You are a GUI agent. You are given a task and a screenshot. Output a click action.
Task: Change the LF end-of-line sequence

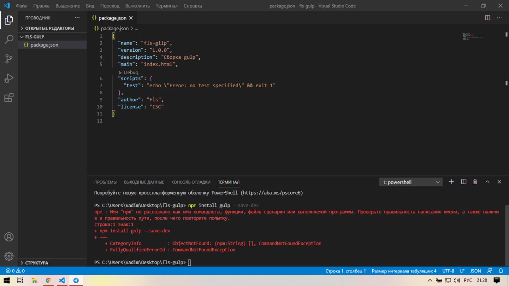click(462, 271)
